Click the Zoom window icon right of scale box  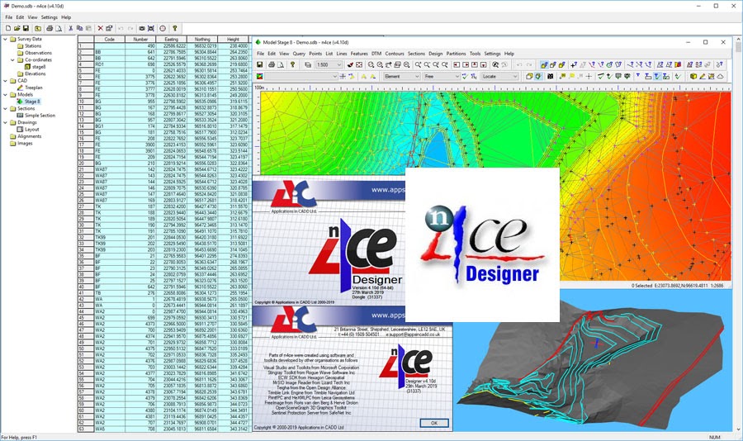(359, 64)
